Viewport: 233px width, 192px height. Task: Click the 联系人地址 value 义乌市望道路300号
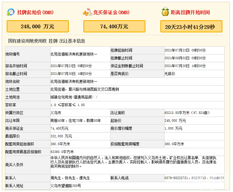[66, 186]
